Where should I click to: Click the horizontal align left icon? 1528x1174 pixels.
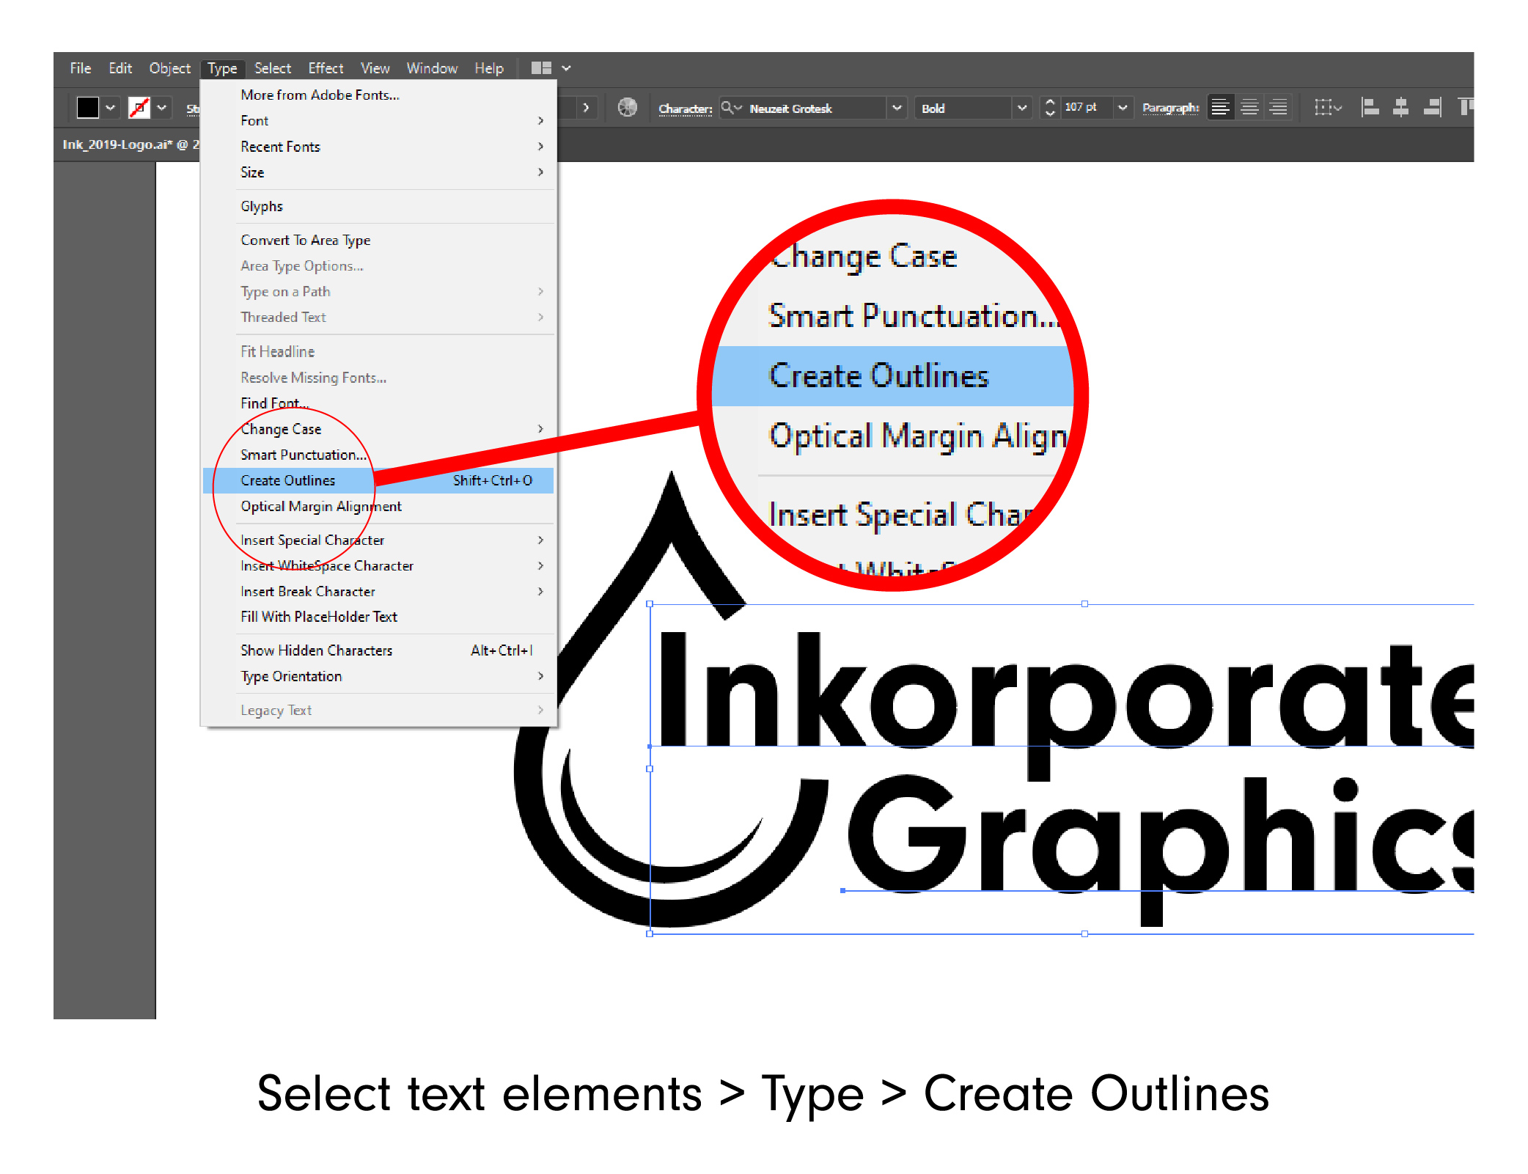click(1370, 107)
